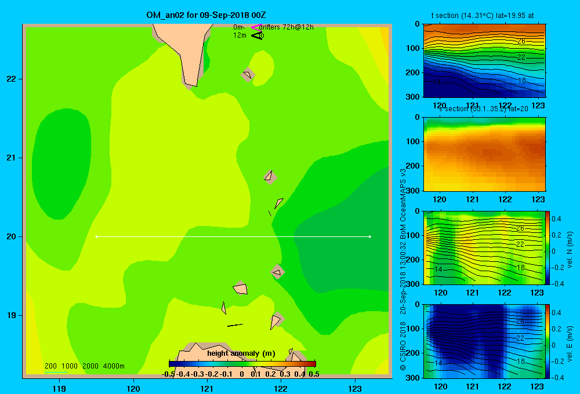Click latitude tick '20' on the main map
This screenshot has width=580, height=394.
point(12,236)
